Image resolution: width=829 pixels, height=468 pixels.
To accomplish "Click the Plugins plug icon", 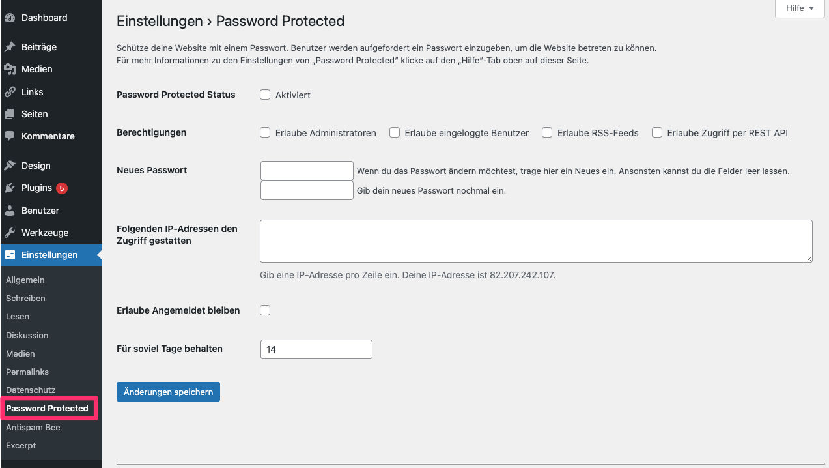I will point(10,188).
